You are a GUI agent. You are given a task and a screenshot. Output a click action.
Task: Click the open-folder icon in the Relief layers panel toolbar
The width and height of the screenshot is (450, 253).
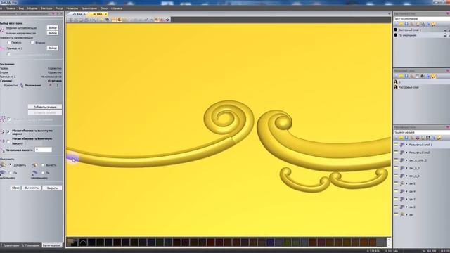[x=401, y=138]
